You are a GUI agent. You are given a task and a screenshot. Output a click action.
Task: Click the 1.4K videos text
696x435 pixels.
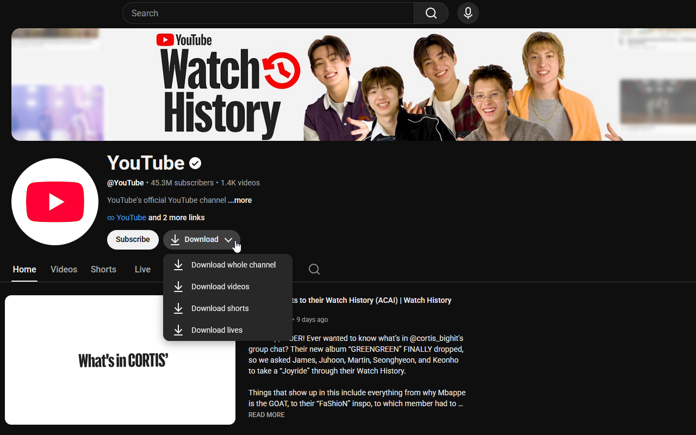point(240,183)
